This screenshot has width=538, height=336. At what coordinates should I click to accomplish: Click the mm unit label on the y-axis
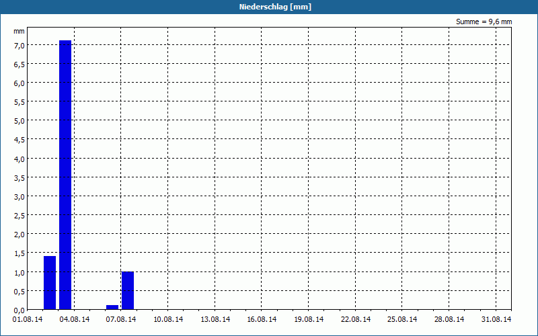pyautogui.click(x=19, y=32)
